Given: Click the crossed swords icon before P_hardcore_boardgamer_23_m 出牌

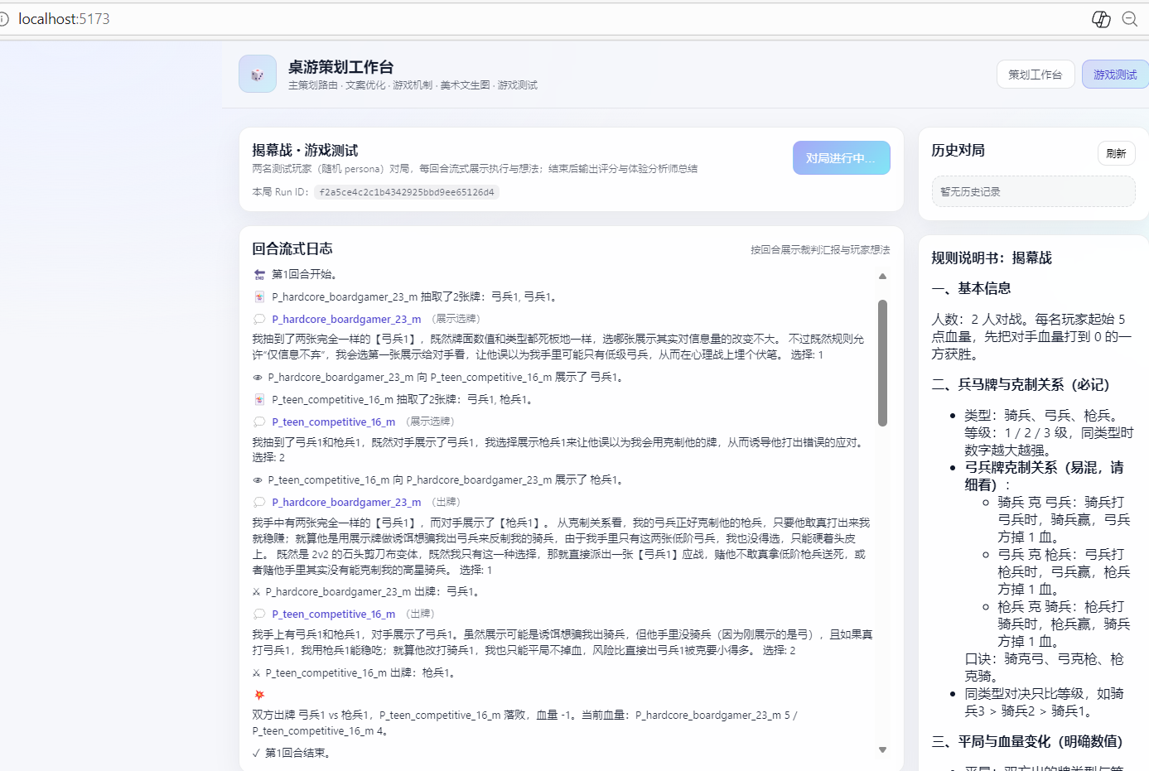Looking at the screenshot, I should pos(257,592).
